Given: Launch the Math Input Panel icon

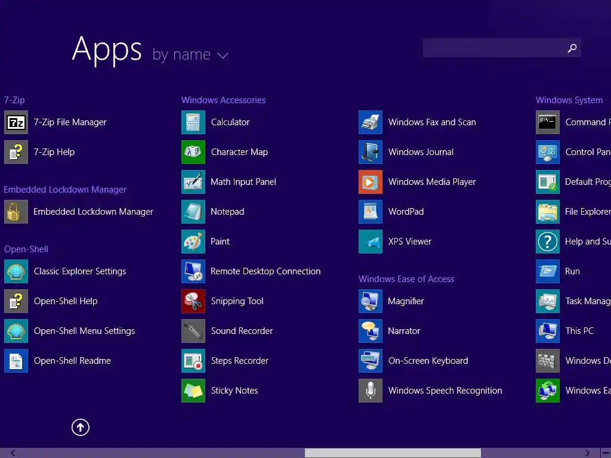Looking at the screenshot, I should tap(193, 182).
